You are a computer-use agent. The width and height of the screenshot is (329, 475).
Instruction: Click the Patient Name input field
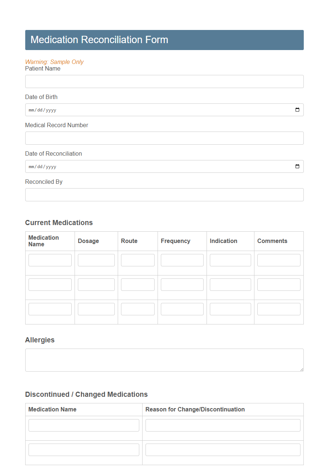point(164,81)
